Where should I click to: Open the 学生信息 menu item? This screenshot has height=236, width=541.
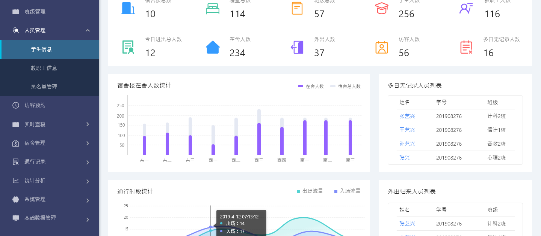point(50,49)
